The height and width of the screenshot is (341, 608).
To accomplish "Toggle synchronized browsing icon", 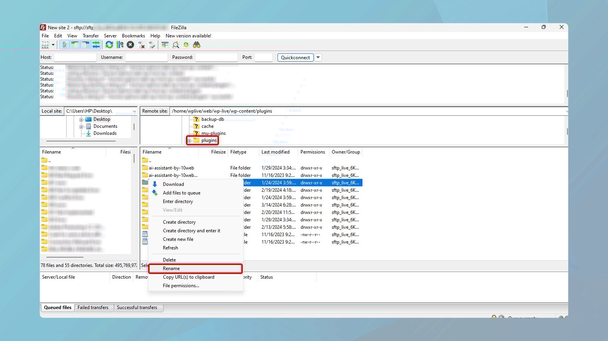I will click(186, 45).
